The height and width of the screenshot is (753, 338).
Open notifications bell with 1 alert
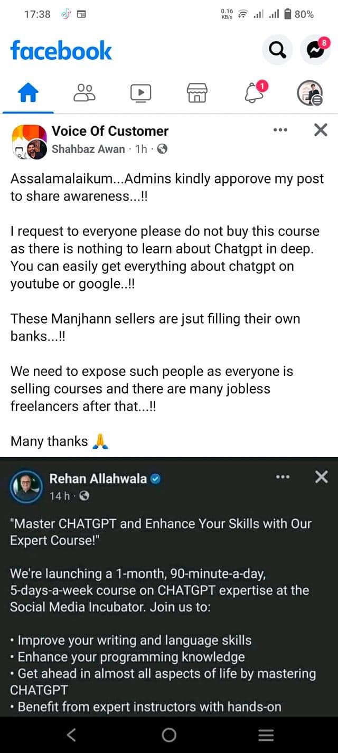[x=254, y=92]
